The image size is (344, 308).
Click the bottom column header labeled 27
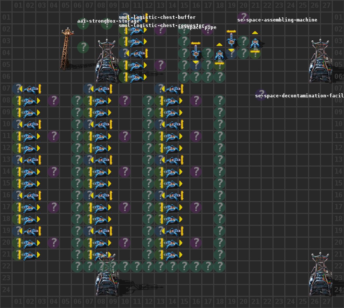[326, 301]
